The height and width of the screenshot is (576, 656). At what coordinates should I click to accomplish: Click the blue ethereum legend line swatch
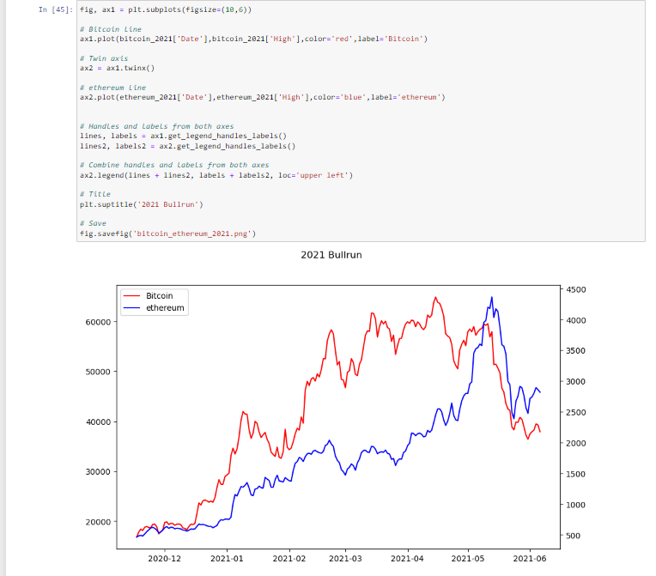coord(133,307)
